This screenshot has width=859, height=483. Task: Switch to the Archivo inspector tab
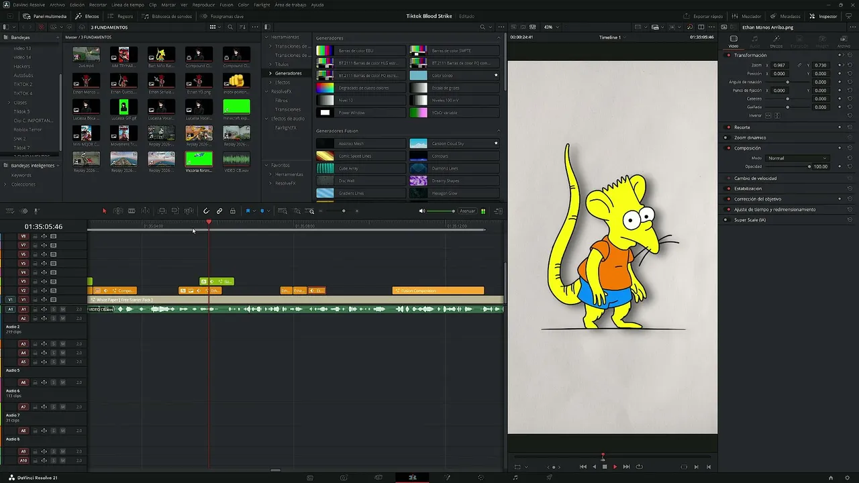point(844,40)
